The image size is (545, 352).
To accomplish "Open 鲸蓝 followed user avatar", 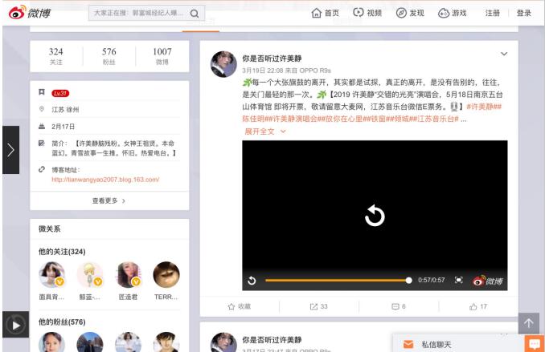I will 90,275.
